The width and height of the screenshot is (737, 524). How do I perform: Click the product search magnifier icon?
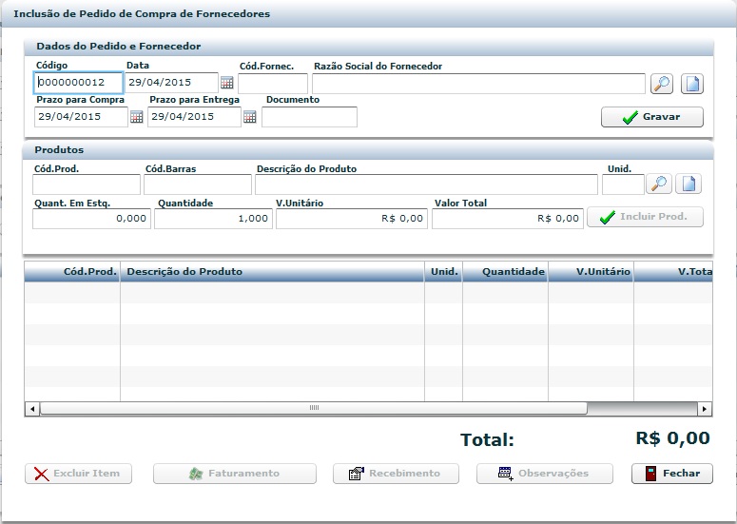pos(658,184)
